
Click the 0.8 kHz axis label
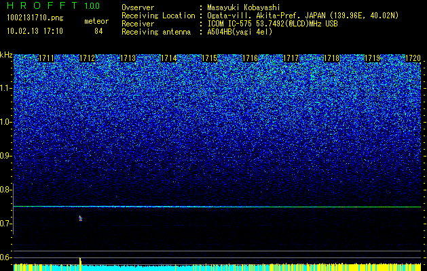[5, 190]
